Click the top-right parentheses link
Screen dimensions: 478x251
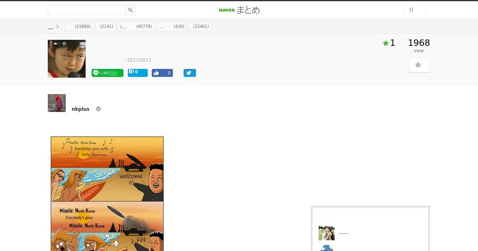click(x=411, y=10)
